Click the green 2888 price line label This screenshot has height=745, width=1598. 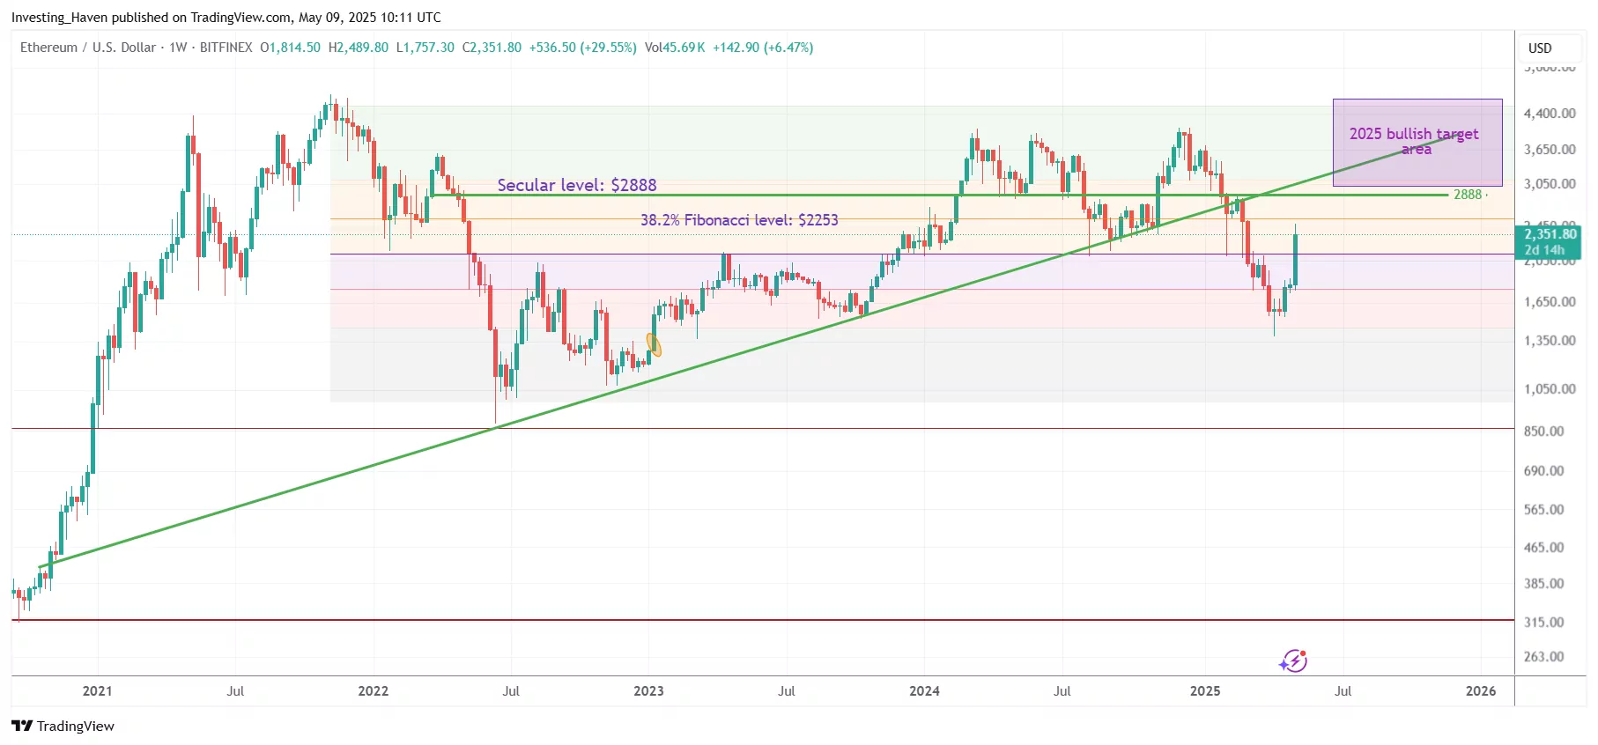(x=1468, y=195)
